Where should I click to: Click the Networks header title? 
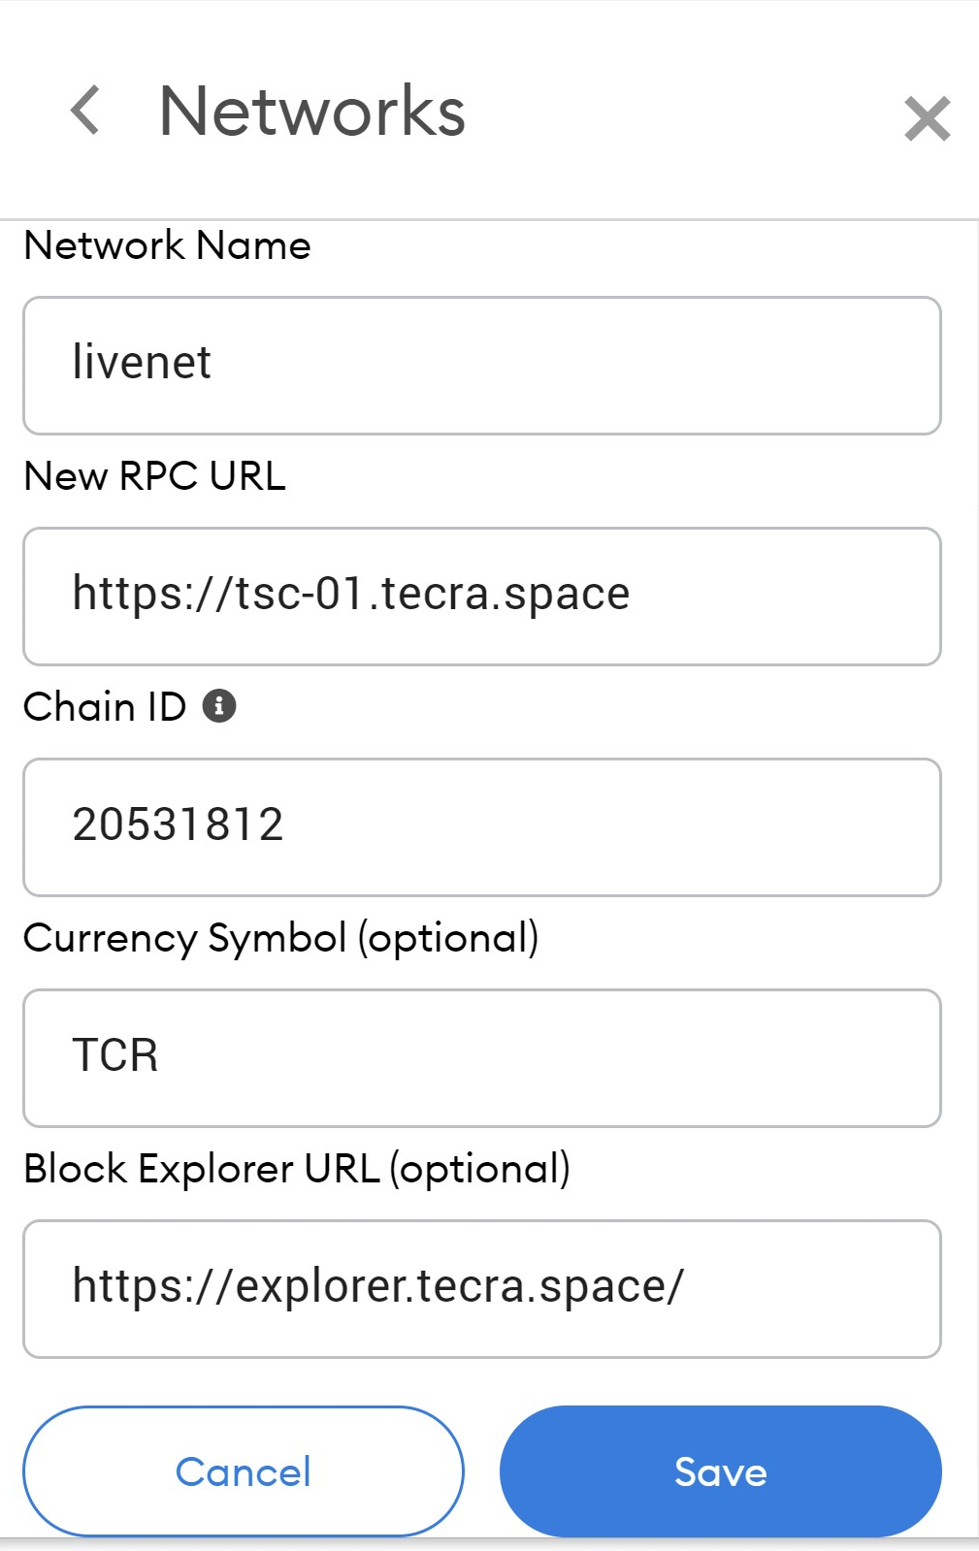pos(312,111)
